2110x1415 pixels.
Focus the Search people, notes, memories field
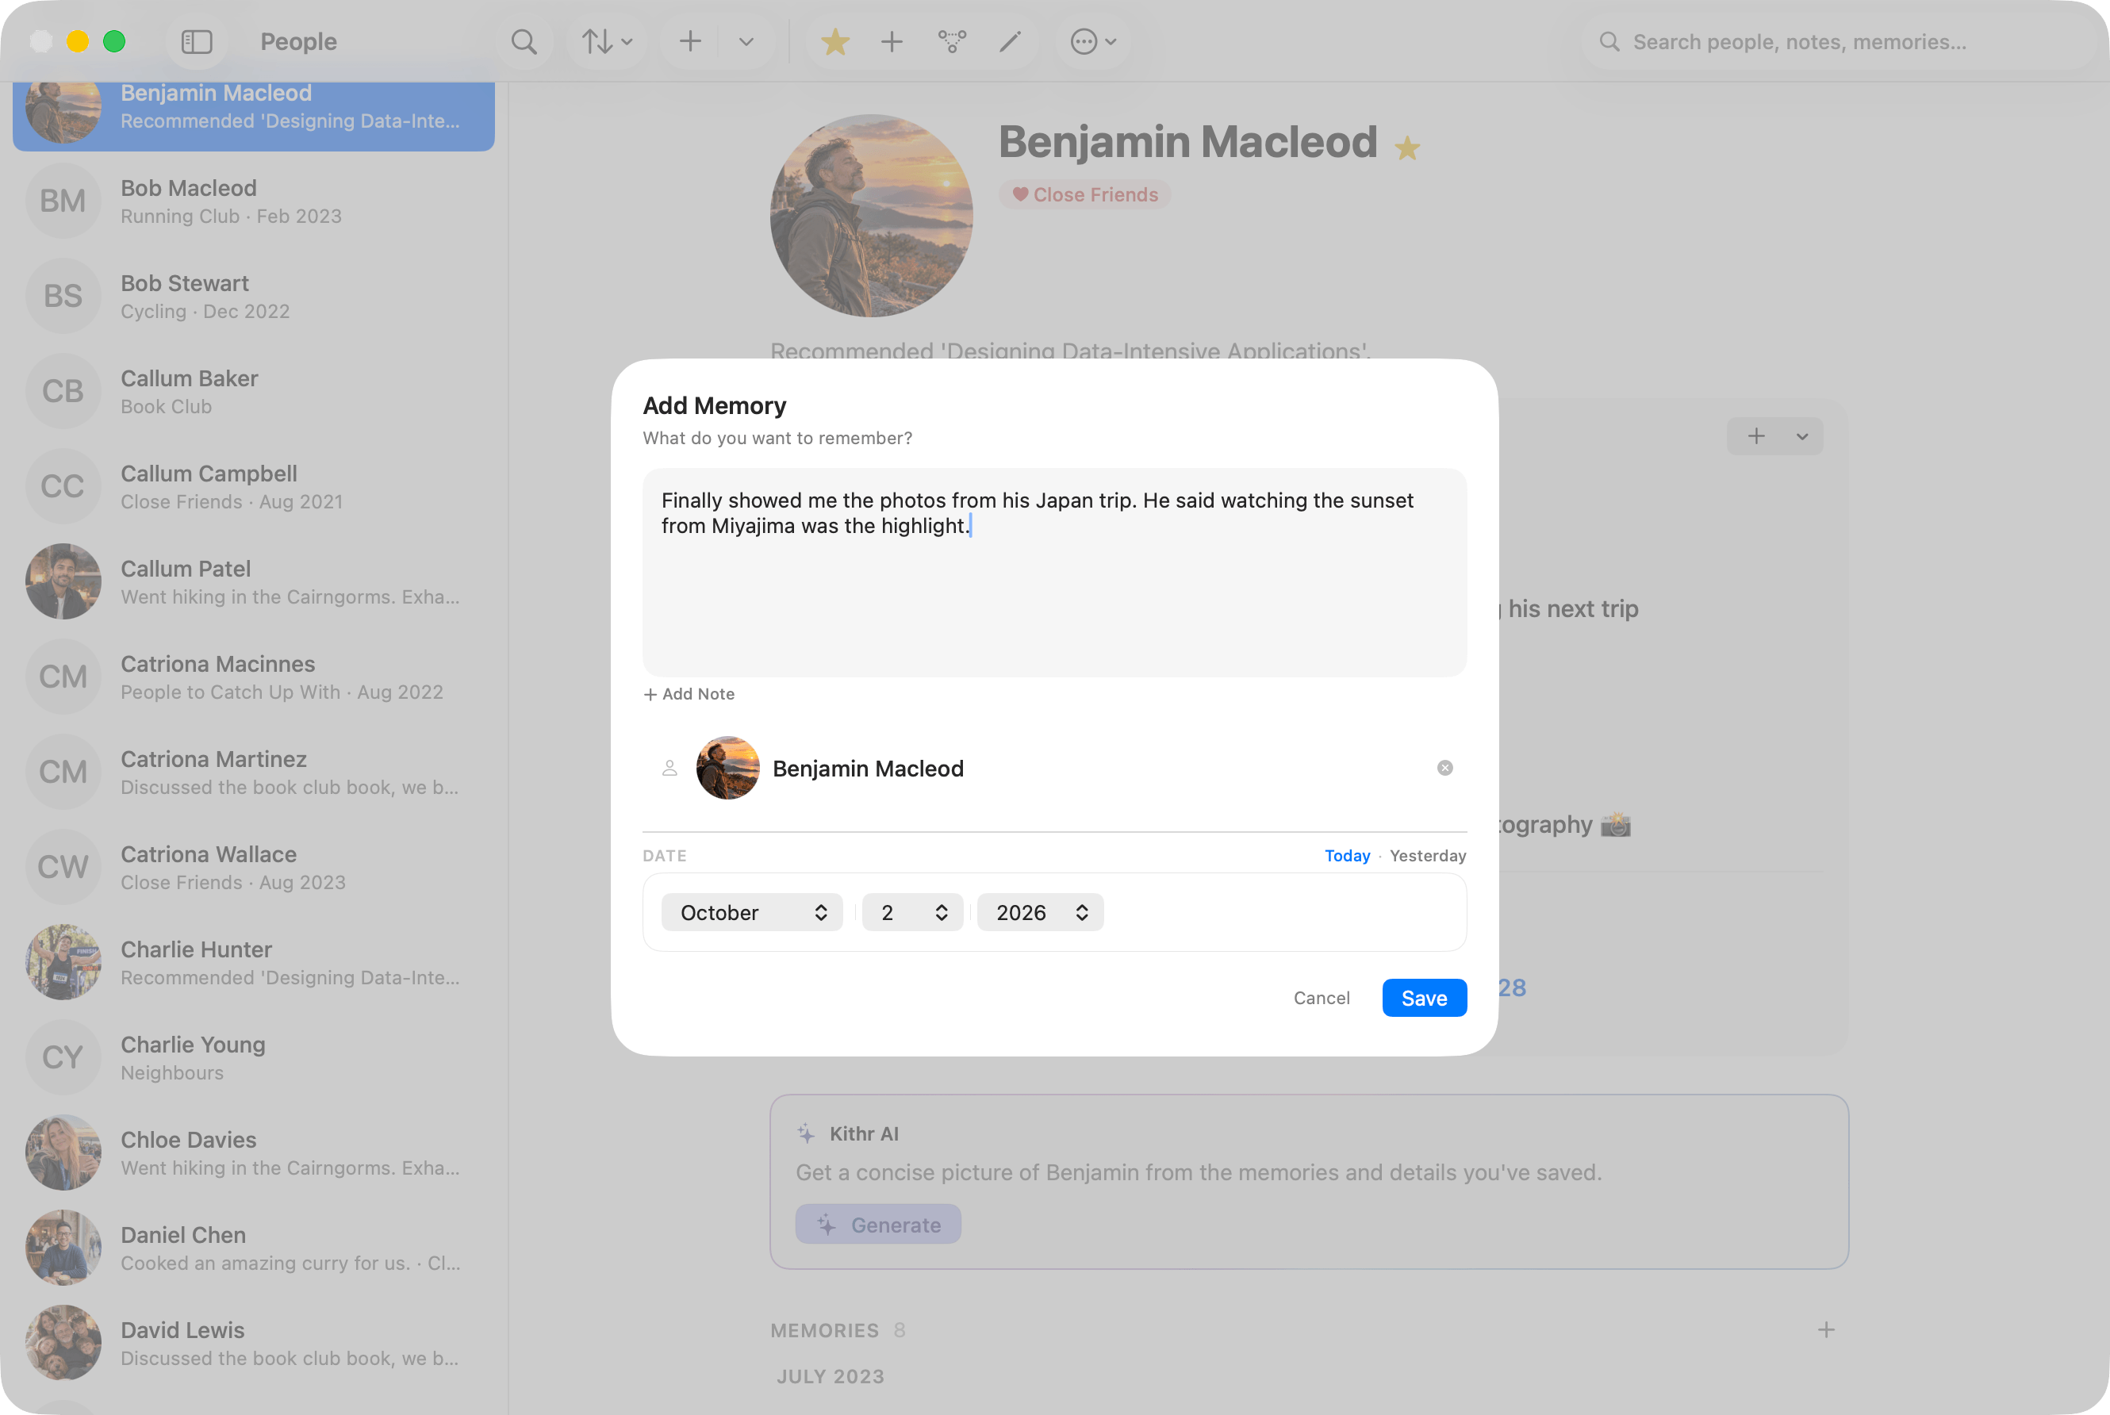(1837, 41)
